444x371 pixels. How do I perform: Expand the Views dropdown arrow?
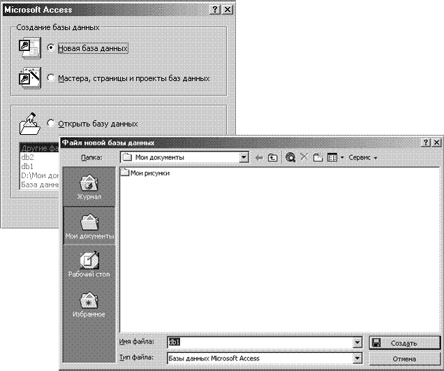point(342,158)
